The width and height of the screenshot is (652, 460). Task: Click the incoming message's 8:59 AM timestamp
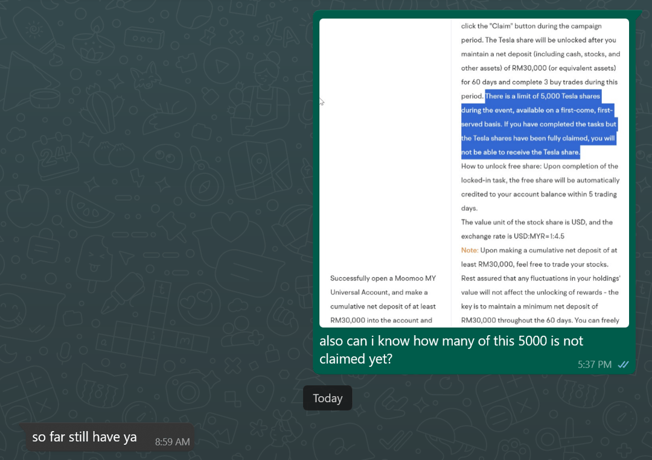172,442
